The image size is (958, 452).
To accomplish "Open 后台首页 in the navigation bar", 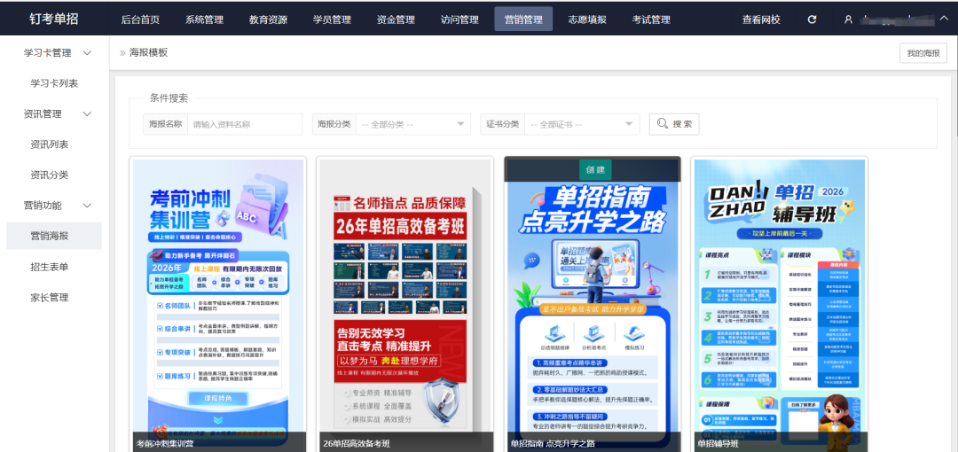I will [x=140, y=19].
